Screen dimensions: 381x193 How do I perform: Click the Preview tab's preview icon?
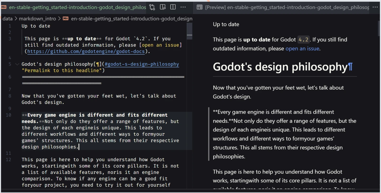click(200, 7)
